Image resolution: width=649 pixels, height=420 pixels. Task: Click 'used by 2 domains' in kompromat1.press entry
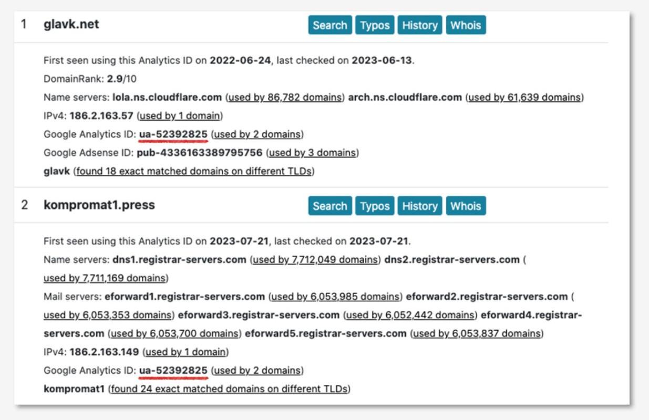point(257,371)
